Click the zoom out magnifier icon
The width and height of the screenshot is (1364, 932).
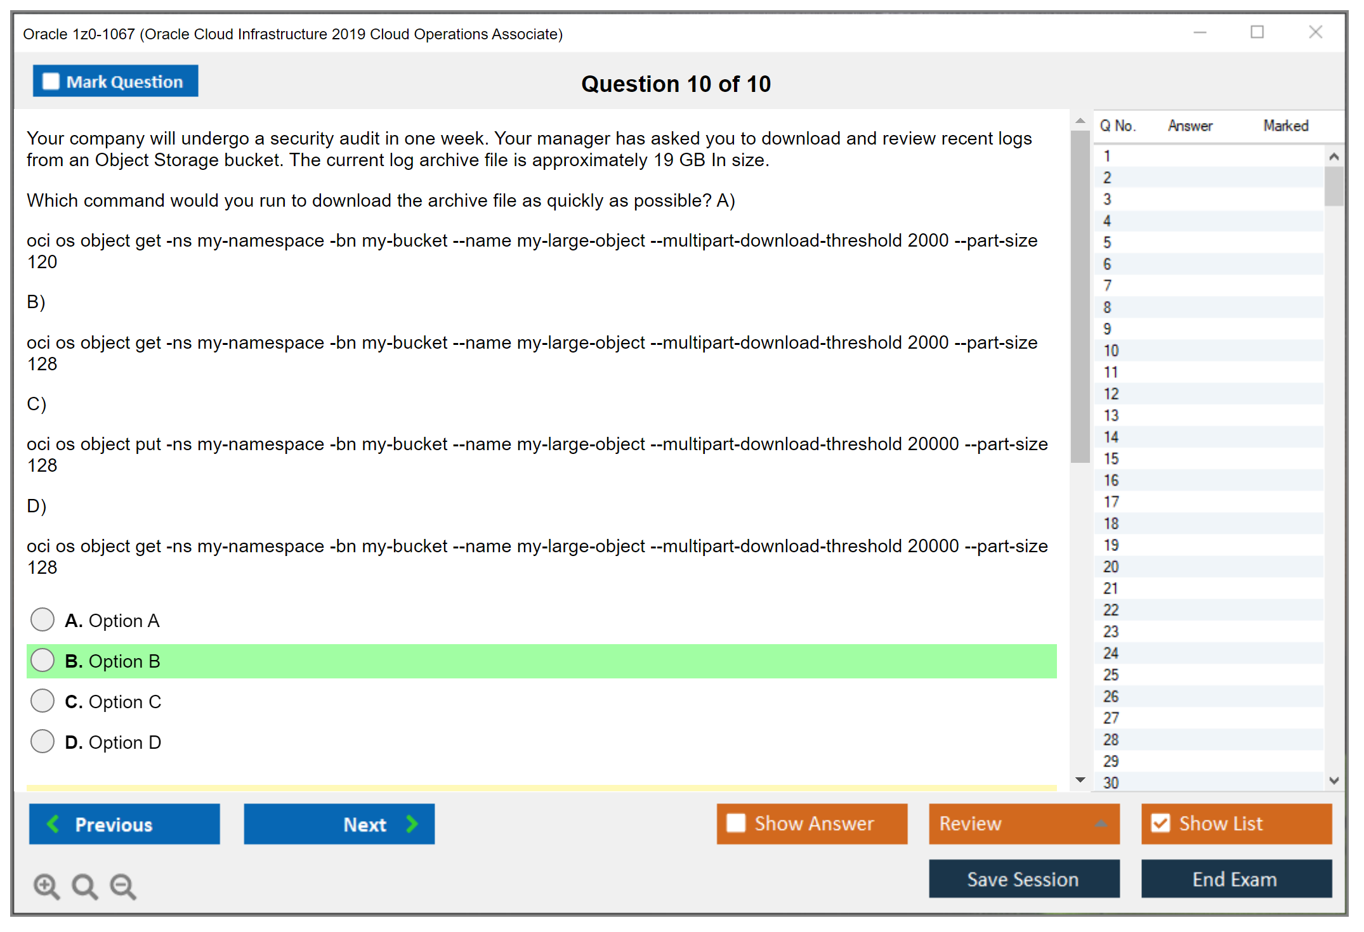click(x=123, y=886)
